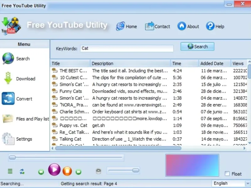The width and height of the screenshot is (251, 188).
Task: Select Download in the side menu
Action: coord(19,79)
